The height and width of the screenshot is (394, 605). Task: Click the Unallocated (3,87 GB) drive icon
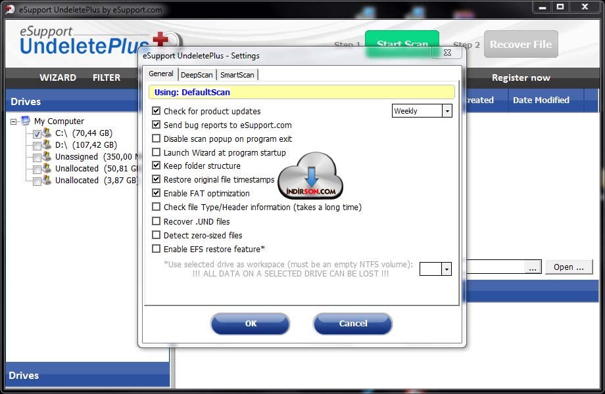(x=47, y=180)
